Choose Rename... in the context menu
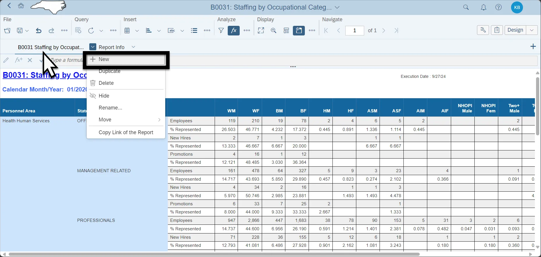541x257 pixels. point(110,108)
